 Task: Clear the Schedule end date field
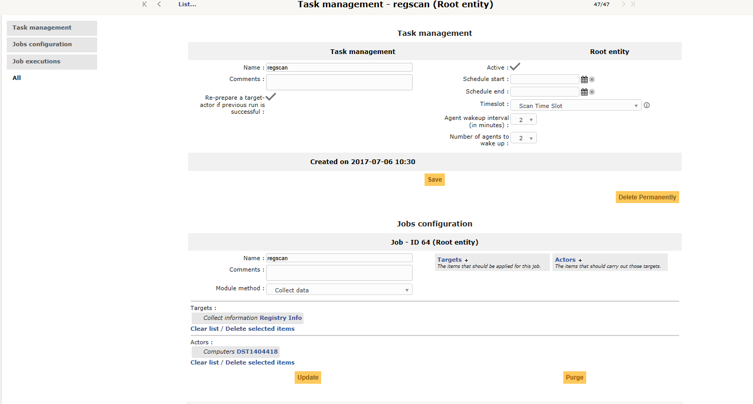592,91
